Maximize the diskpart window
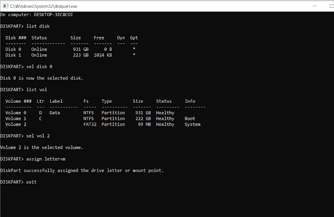Viewport: 334px width, 217px height. pyautogui.click(x=331, y=6)
